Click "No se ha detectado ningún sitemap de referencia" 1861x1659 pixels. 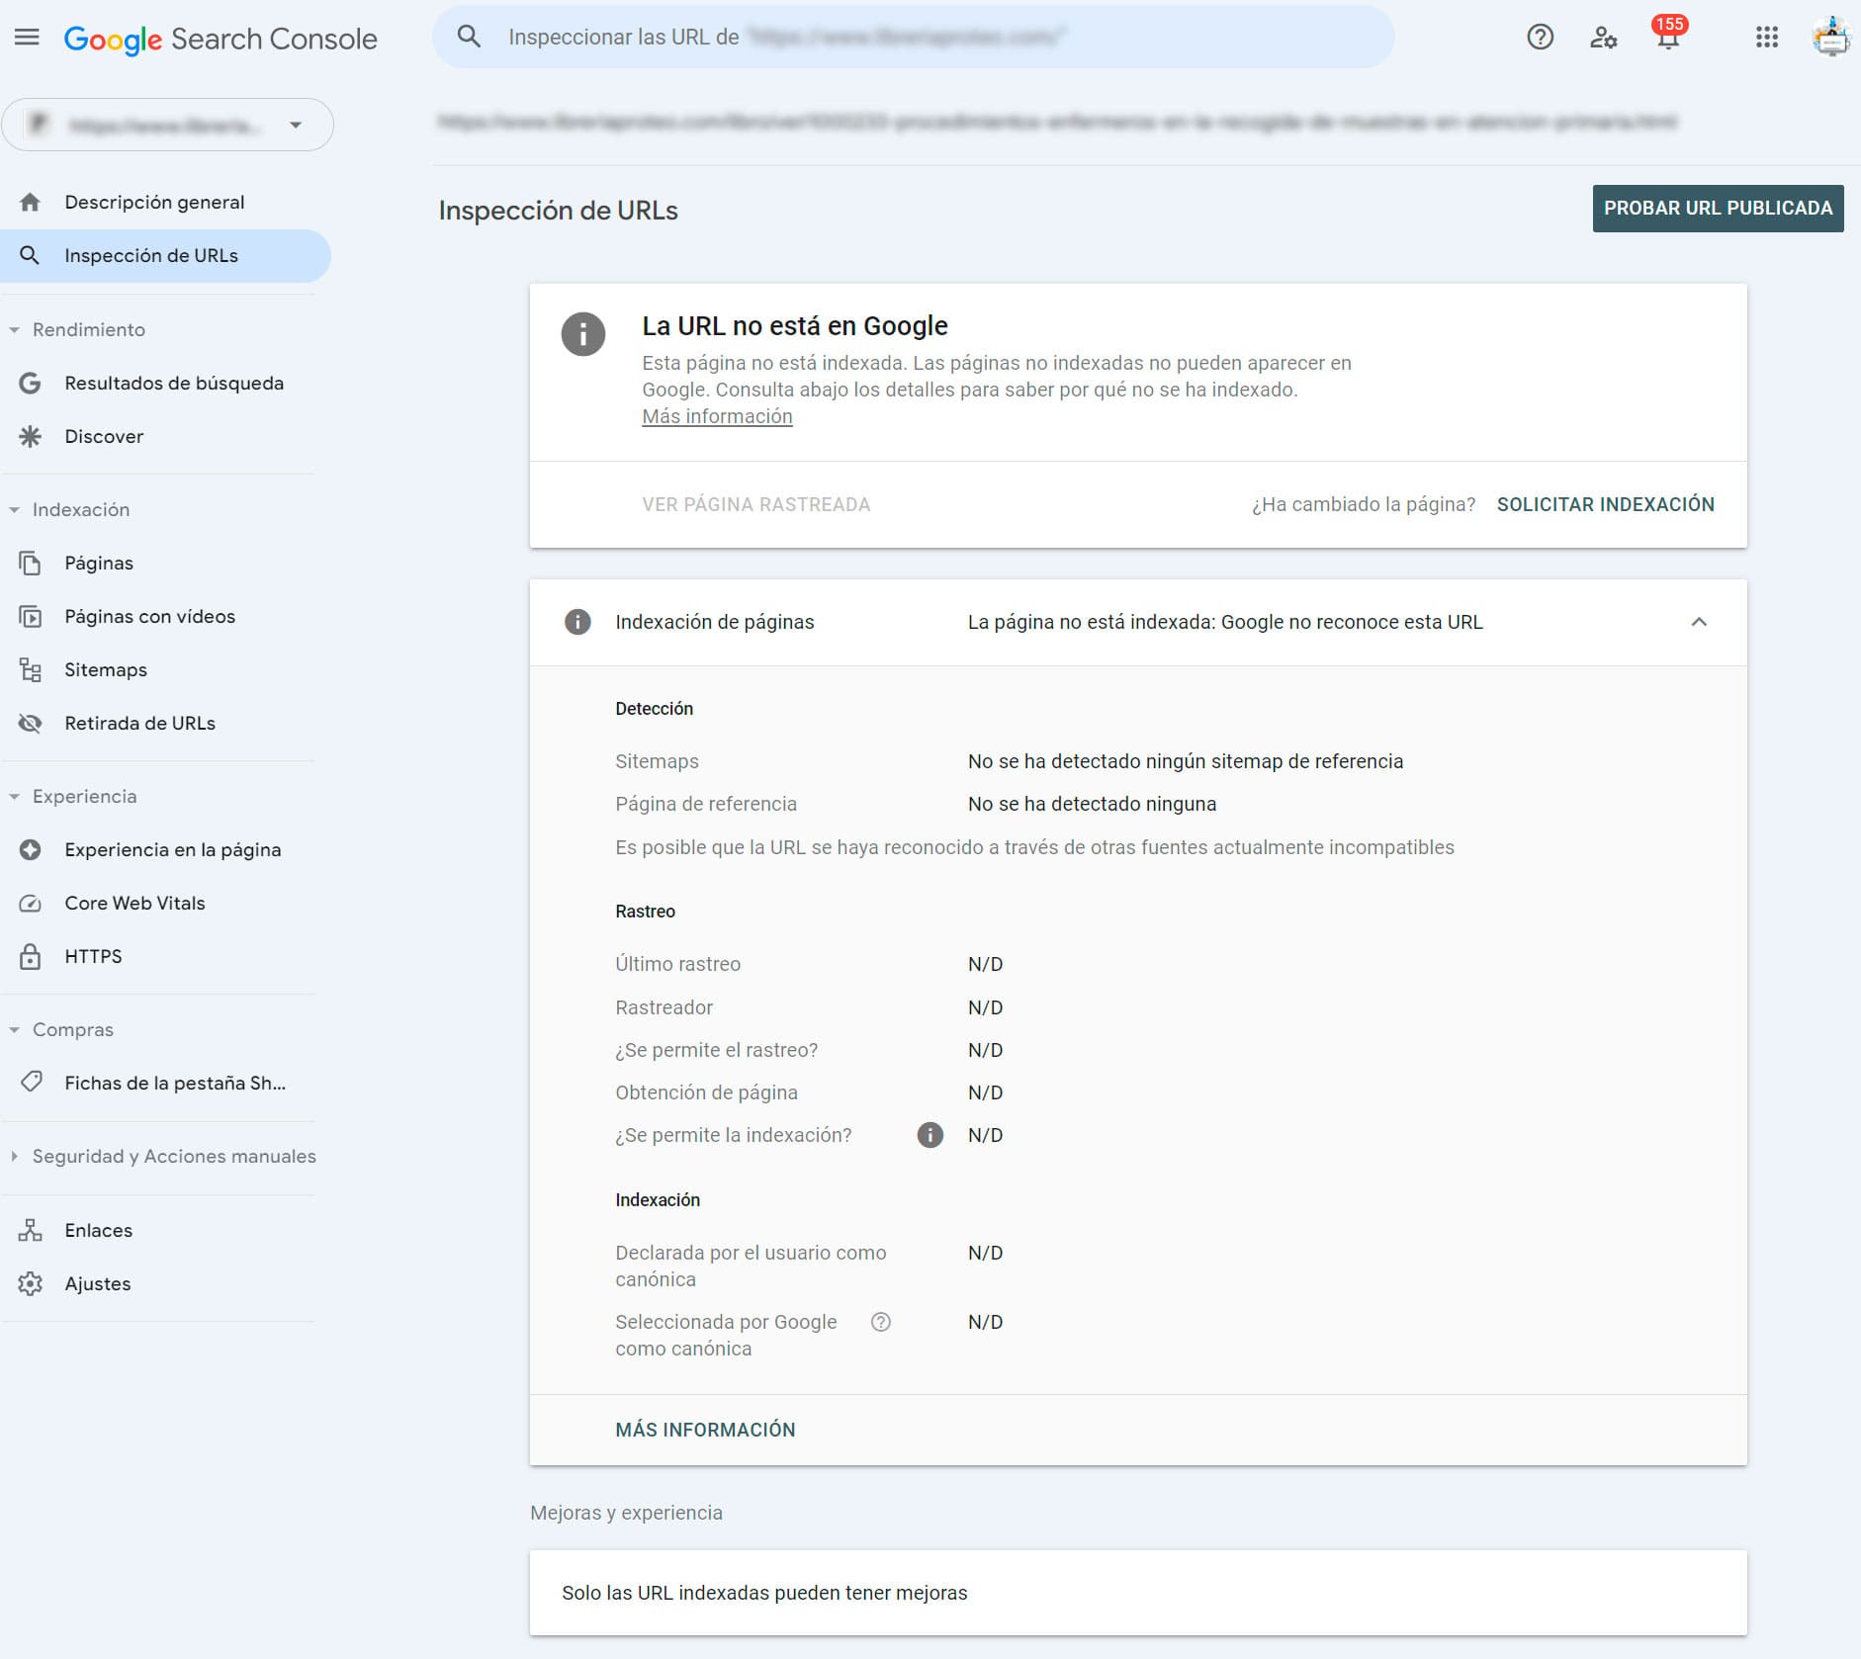[x=1185, y=761]
